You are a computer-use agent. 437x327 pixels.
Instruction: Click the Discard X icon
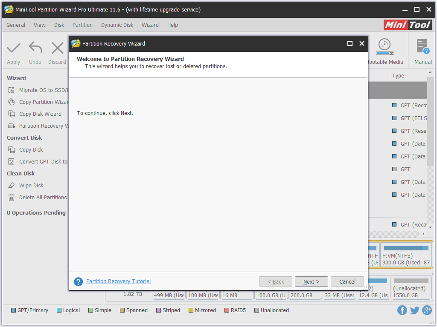click(58, 48)
